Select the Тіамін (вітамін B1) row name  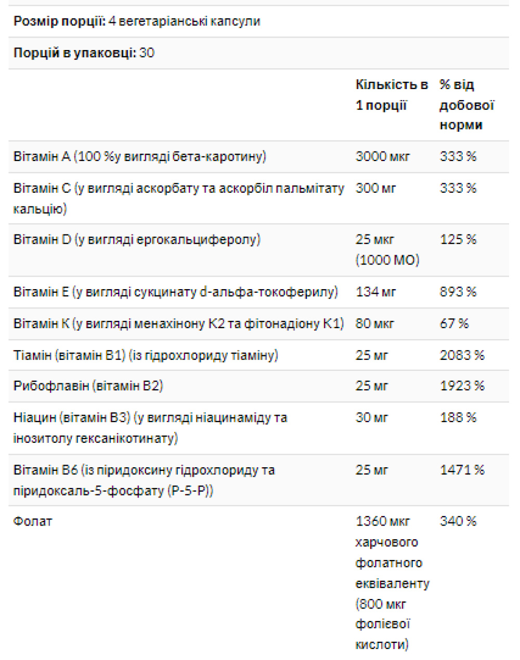146,356
